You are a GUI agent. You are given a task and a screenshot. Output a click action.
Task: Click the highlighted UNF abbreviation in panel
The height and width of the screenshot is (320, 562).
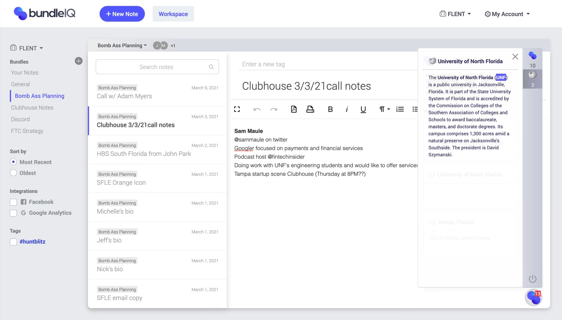click(x=501, y=78)
